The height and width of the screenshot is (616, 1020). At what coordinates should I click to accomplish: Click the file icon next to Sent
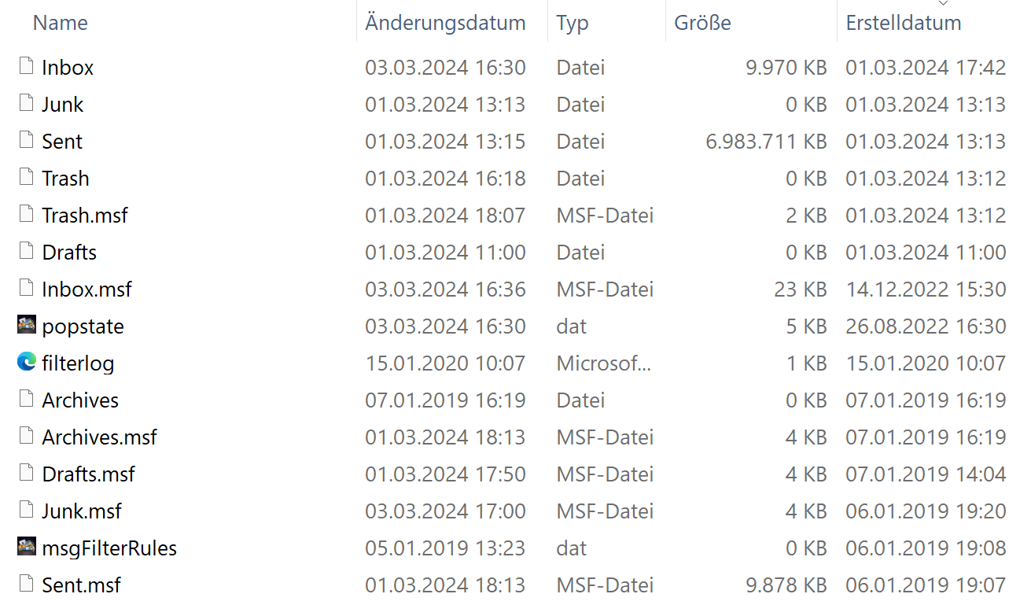27,140
